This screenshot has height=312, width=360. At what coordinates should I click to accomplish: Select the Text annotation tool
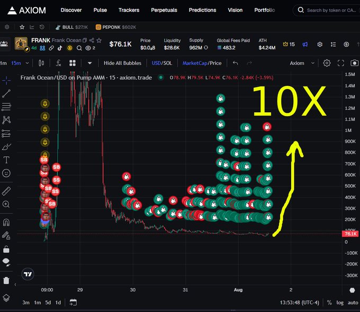[x=6, y=159]
